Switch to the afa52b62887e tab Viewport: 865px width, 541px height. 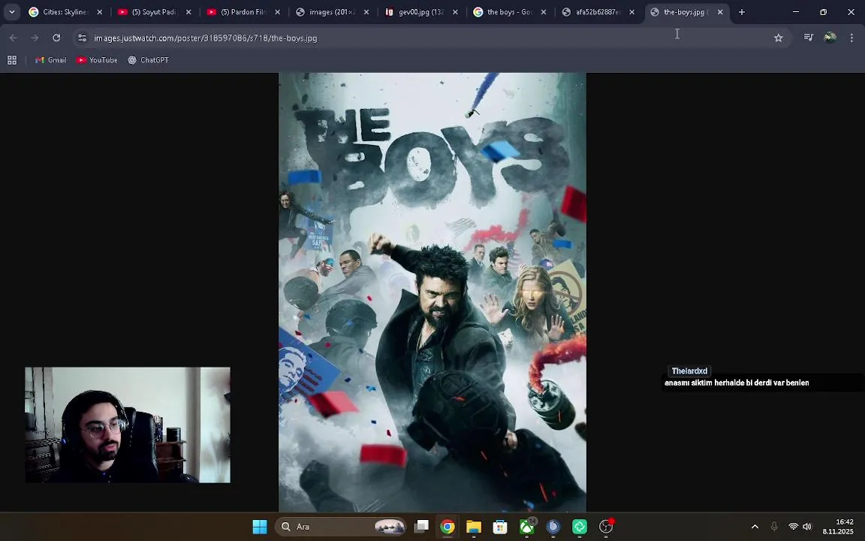point(598,11)
